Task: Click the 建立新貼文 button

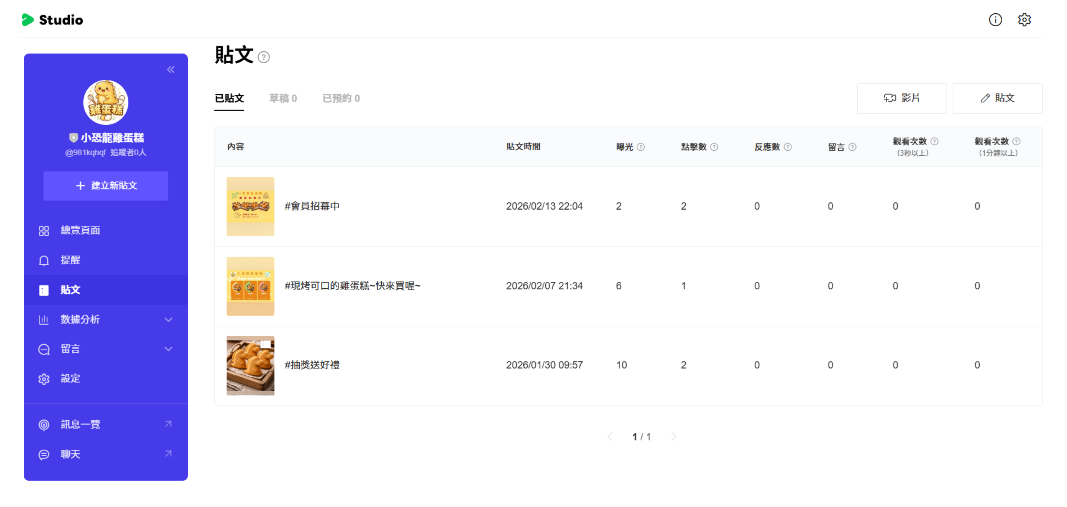Action: point(106,186)
